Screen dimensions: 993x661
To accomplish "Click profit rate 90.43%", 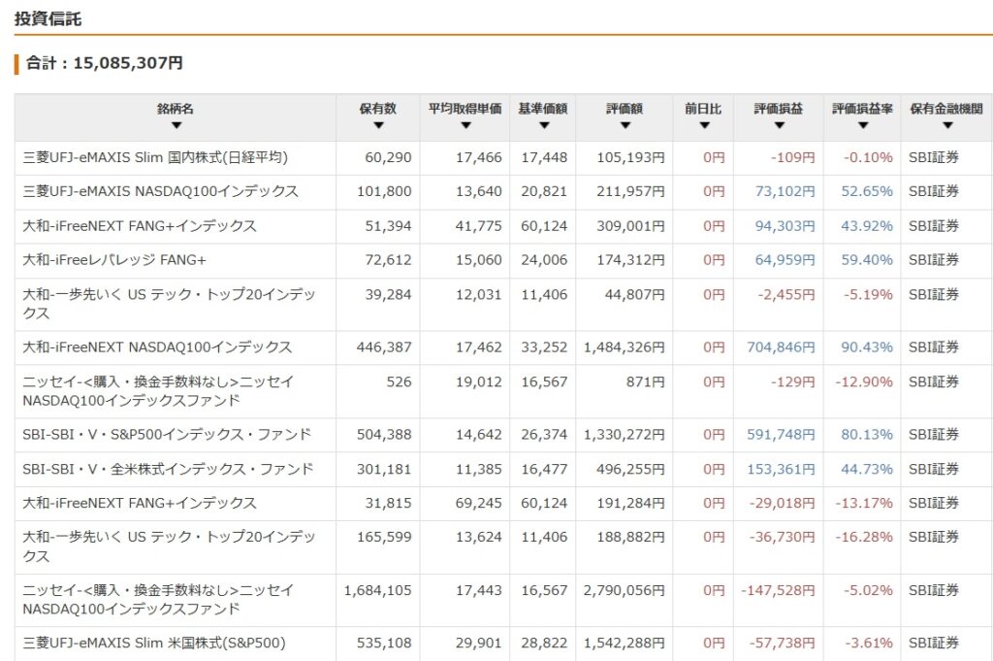I will [867, 347].
